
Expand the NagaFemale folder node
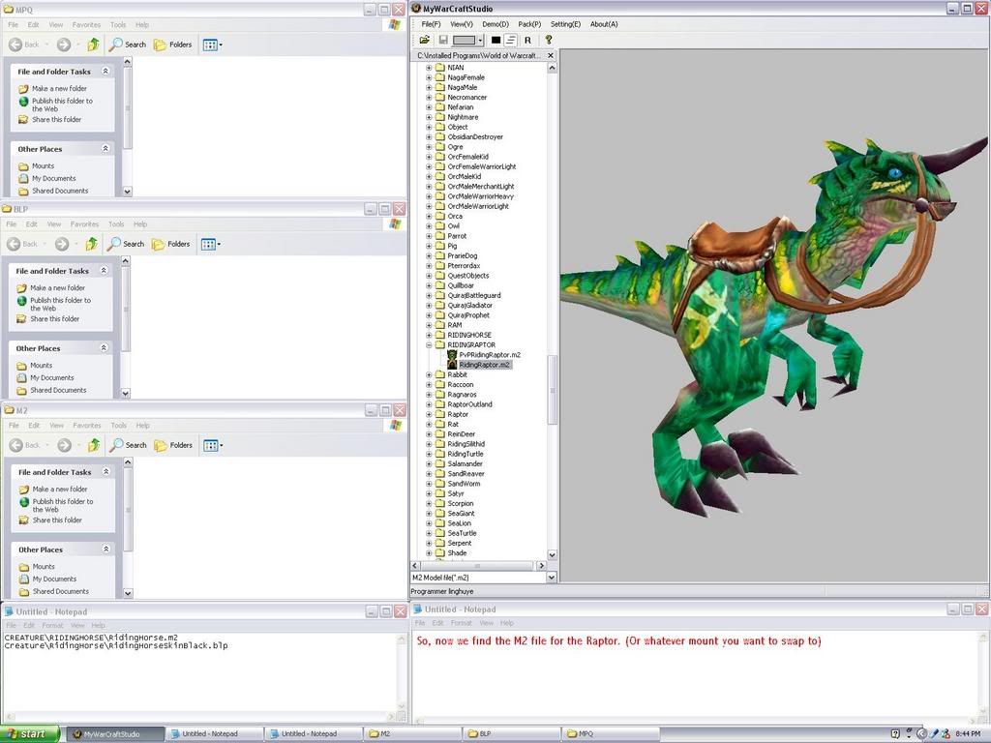(429, 77)
